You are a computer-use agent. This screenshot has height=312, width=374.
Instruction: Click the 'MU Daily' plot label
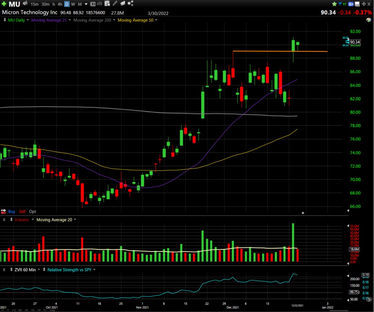[x=17, y=20]
